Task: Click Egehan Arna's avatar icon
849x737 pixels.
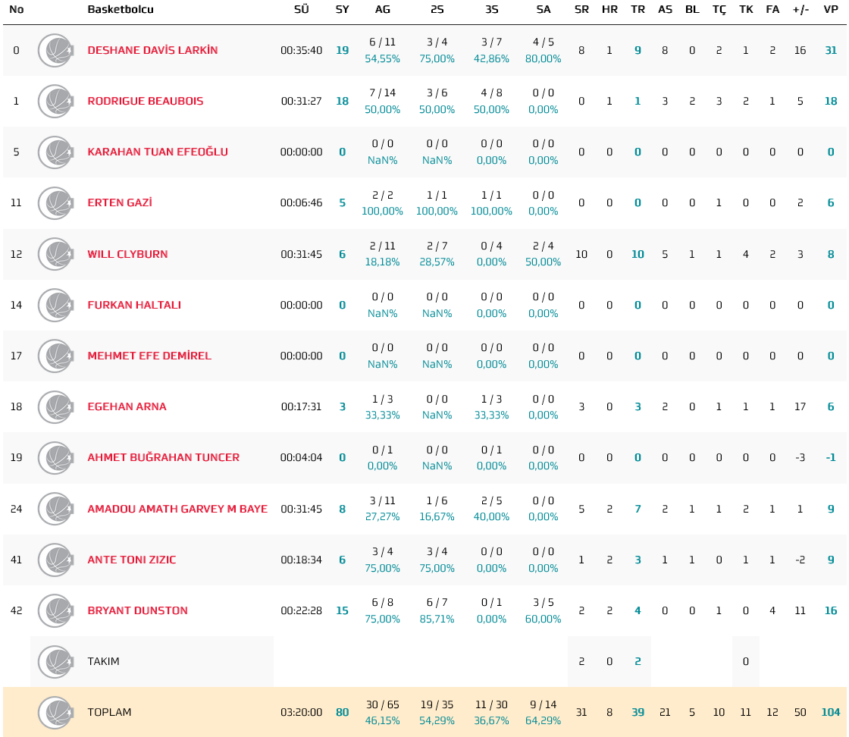Action: click(56, 406)
